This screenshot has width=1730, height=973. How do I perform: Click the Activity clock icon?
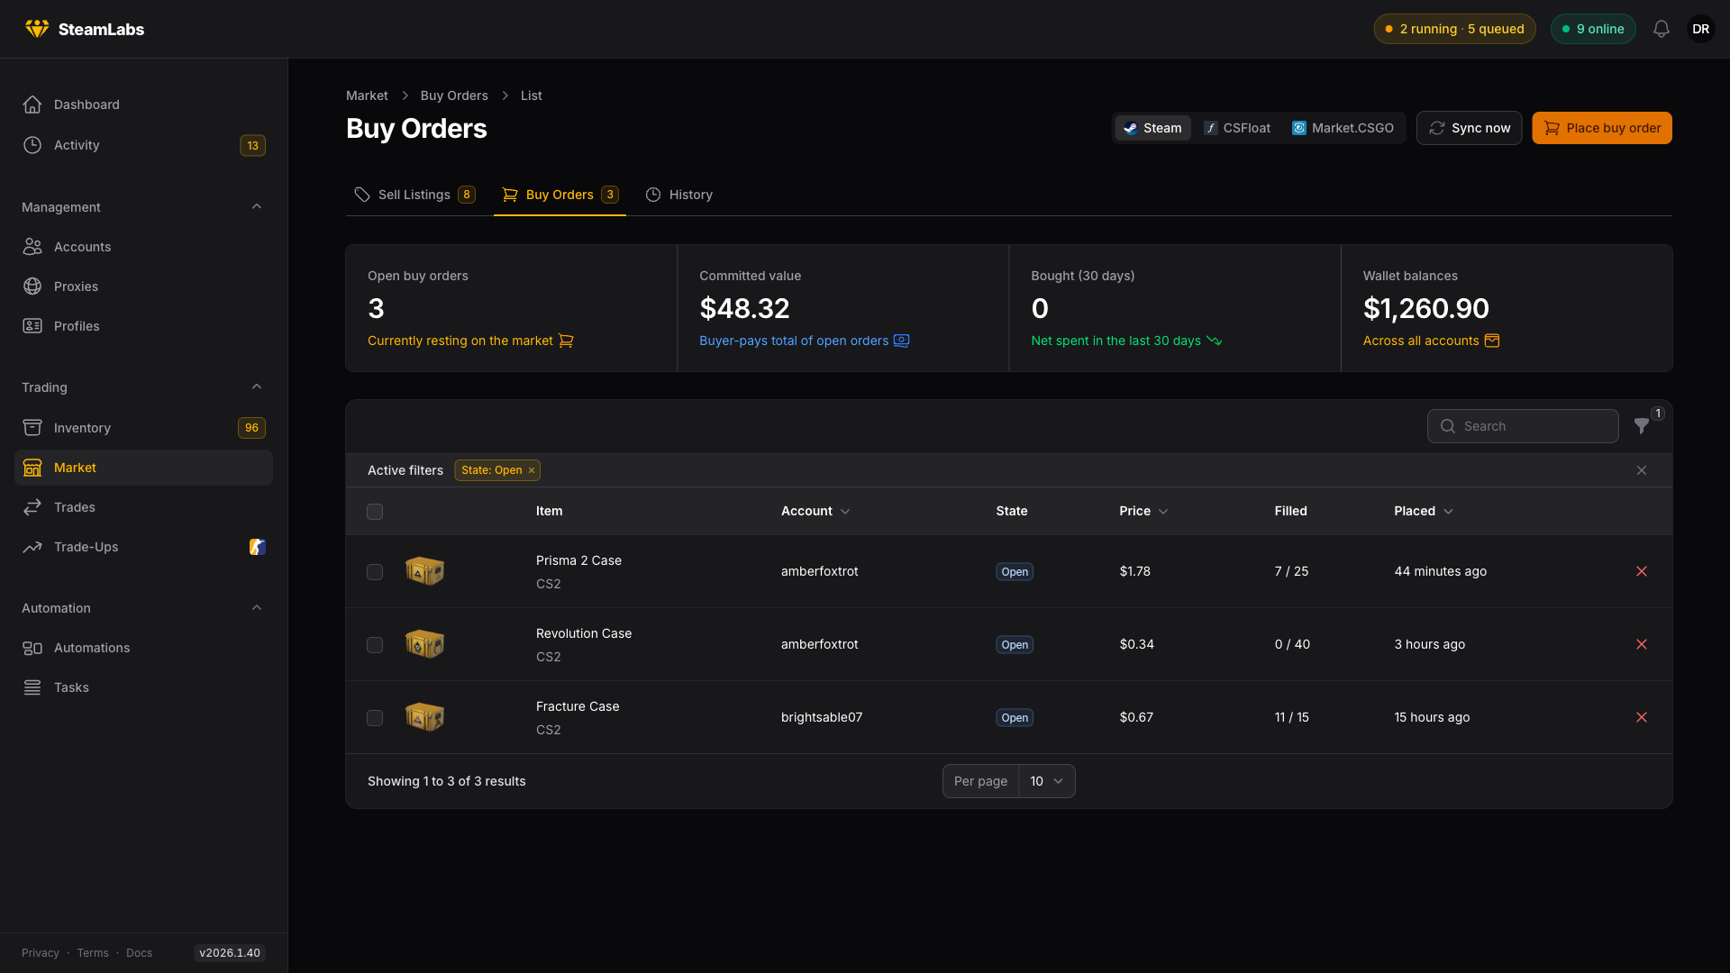(32, 145)
